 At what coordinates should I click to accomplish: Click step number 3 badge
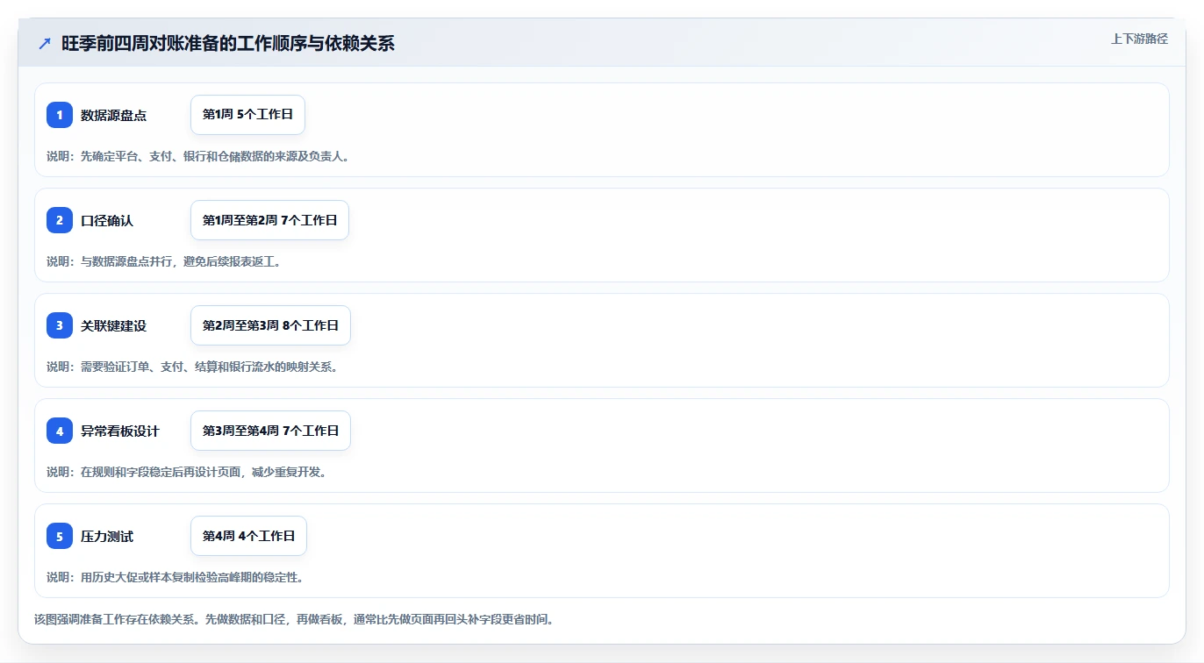pyautogui.click(x=60, y=325)
